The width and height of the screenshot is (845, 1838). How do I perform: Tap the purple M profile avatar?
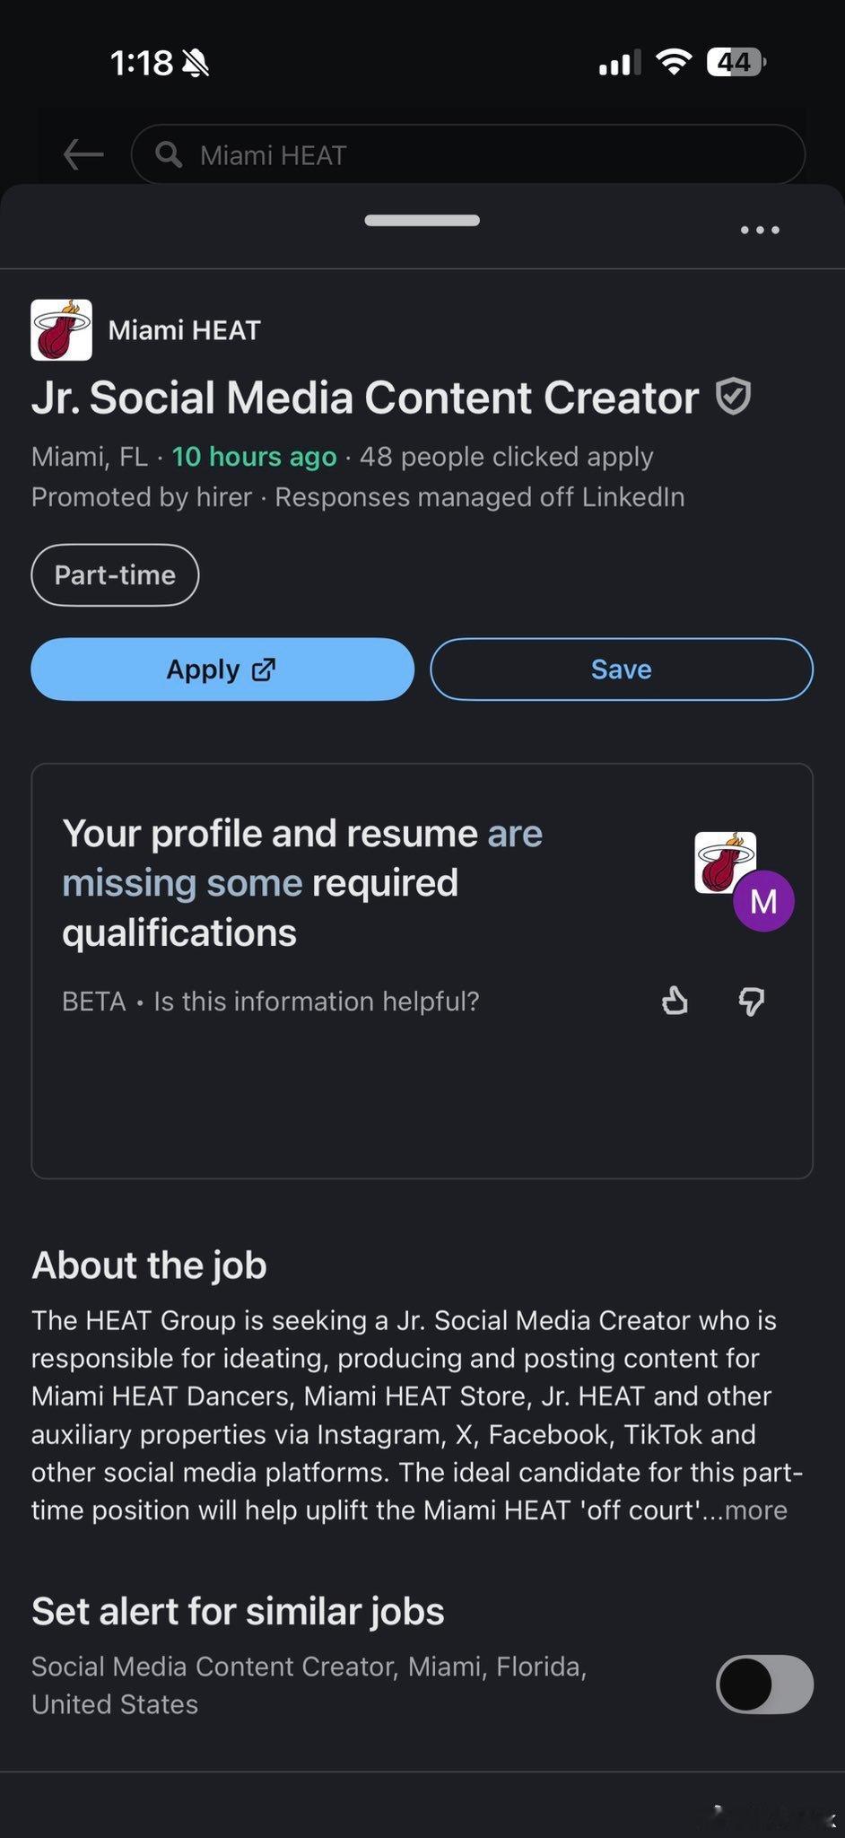coord(763,901)
